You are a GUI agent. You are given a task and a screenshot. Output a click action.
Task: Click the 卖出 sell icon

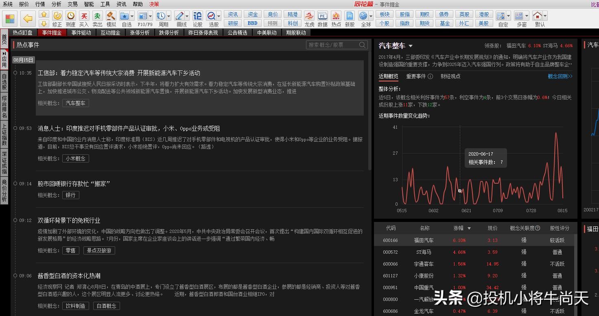[x=97, y=16]
